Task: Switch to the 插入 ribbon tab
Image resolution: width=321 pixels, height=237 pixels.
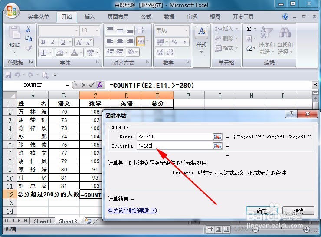Action: click(x=89, y=17)
